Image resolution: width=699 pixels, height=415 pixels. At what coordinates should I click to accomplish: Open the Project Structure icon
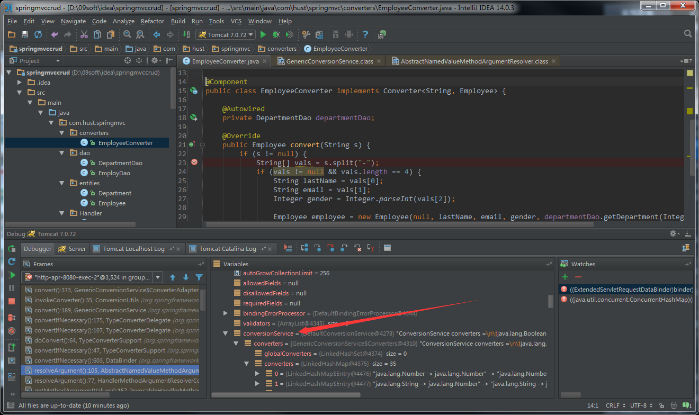(319, 34)
